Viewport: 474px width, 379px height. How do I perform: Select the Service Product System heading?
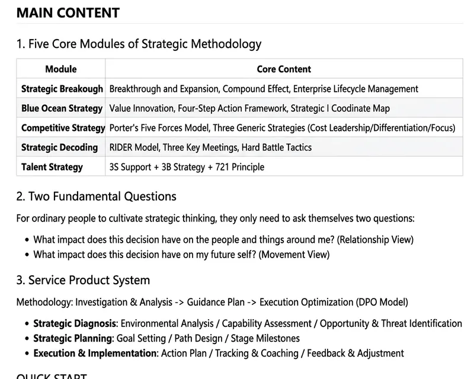pos(83,280)
